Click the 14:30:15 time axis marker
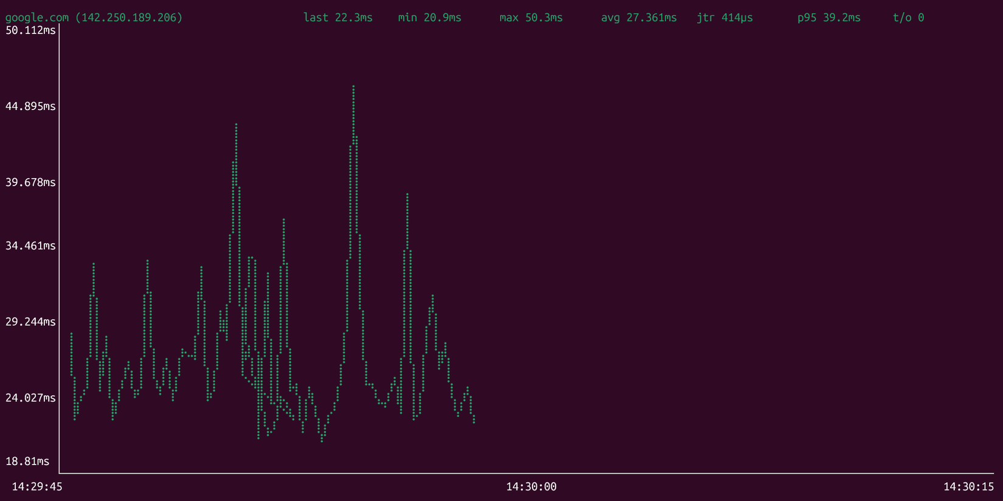1003x501 pixels. point(968,486)
